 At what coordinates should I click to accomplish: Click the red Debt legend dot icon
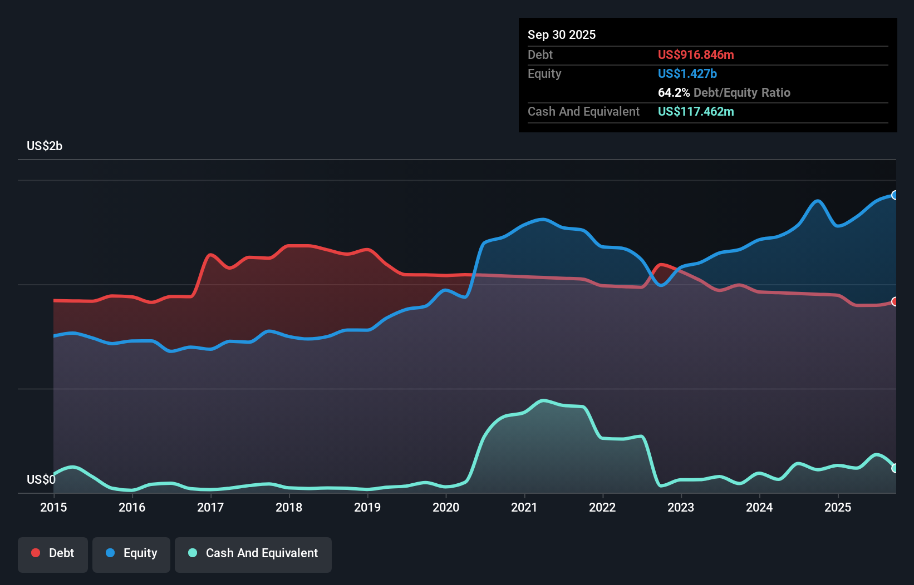35,553
